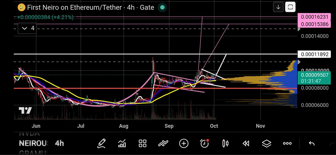Tap the price change +0.00000384 (+4.21%) text
Screen dimensions: 336x155
pos(45,17)
